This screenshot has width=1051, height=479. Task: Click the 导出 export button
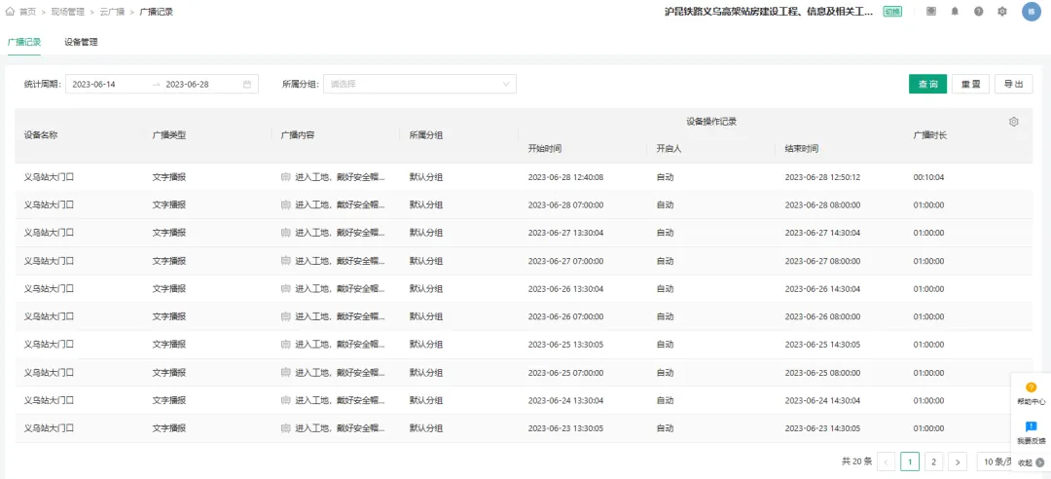click(x=1013, y=84)
